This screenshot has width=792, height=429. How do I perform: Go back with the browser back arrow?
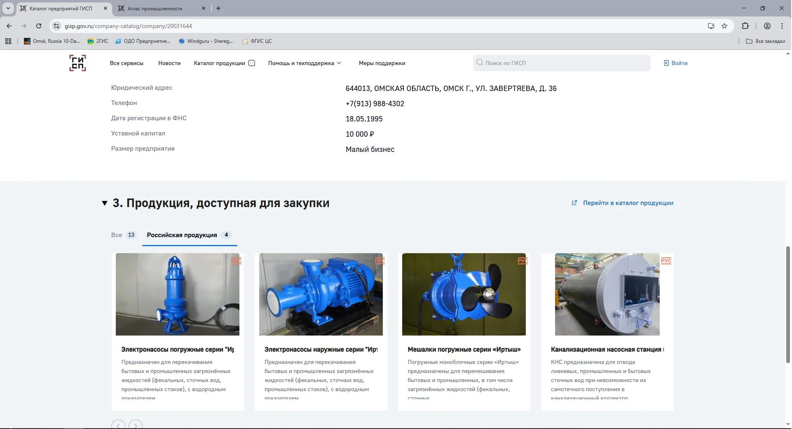pyautogui.click(x=9, y=26)
